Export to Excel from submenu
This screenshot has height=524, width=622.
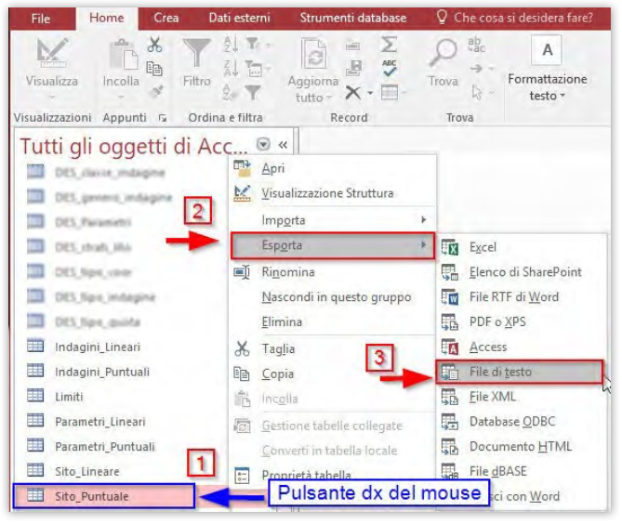click(522, 247)
